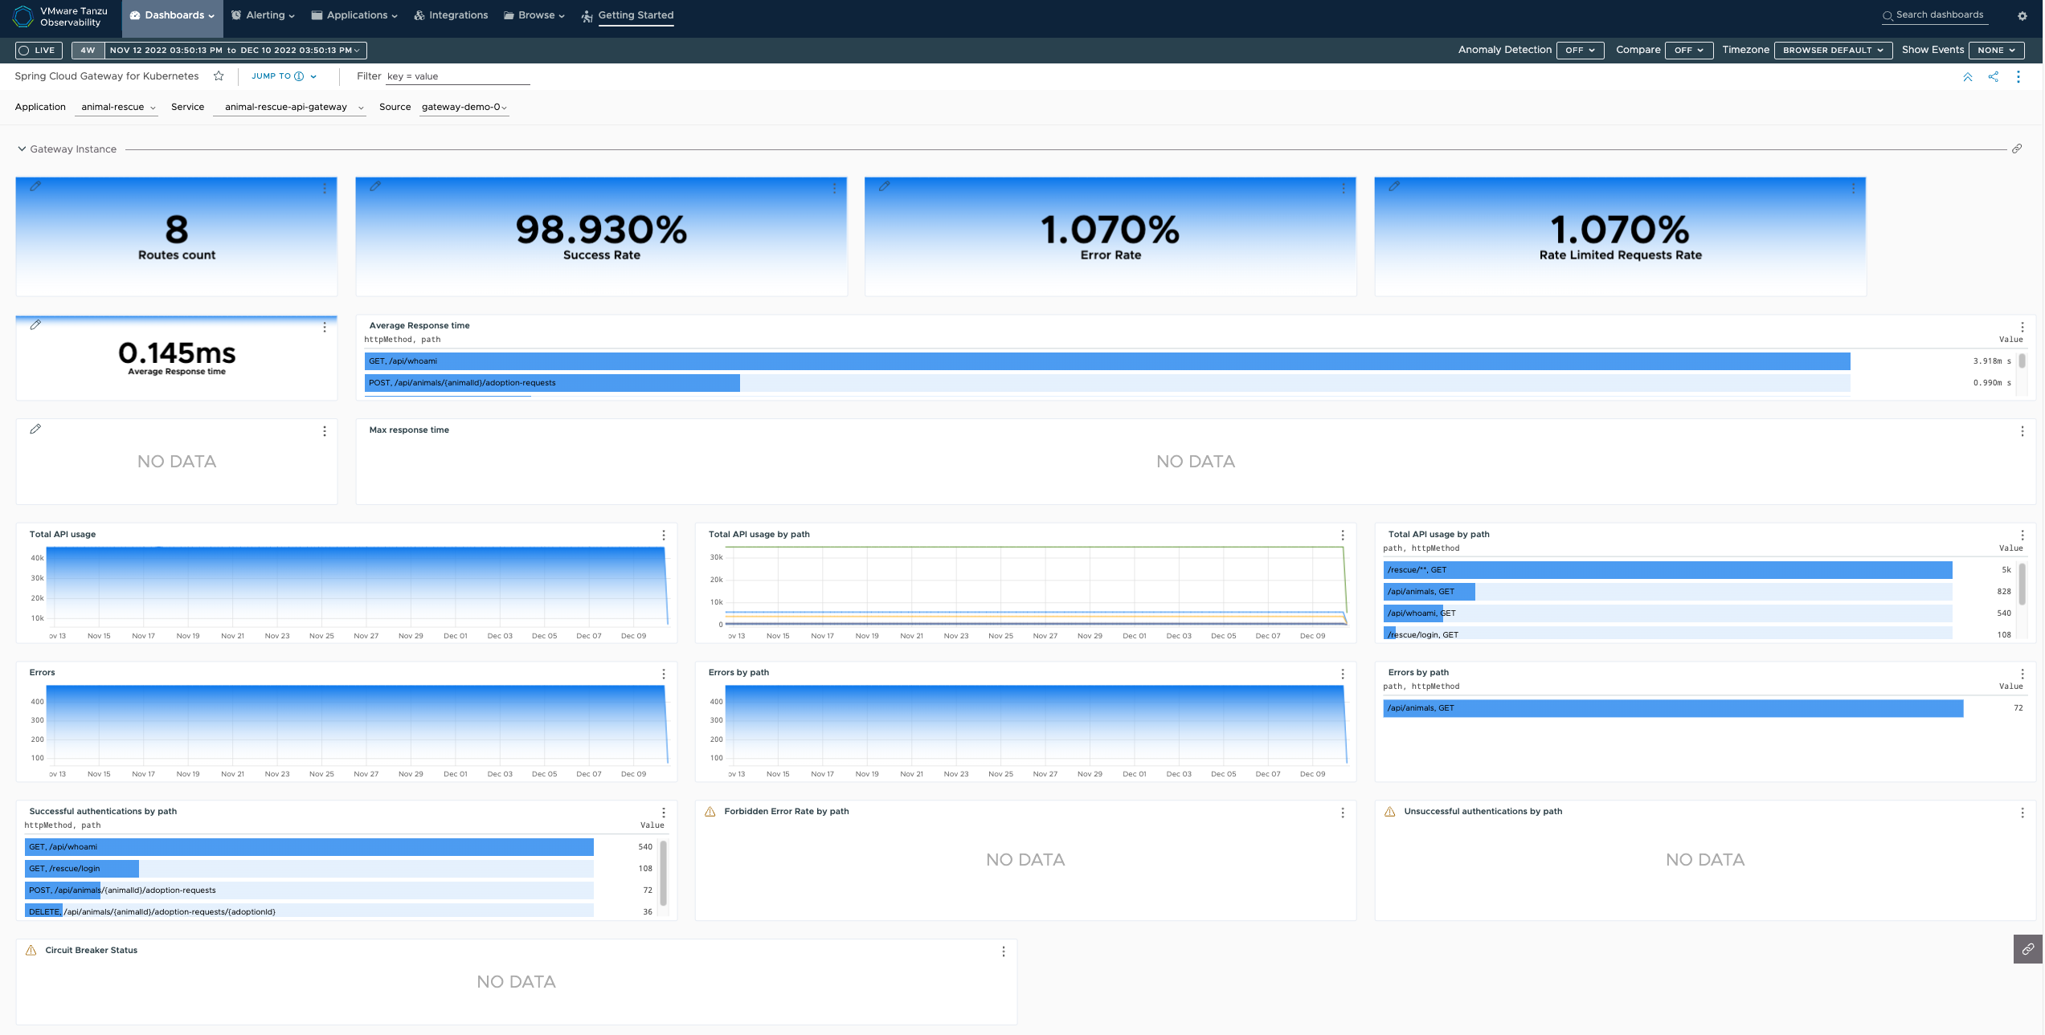Open Error Rate chart options menu
Viewport: 2045px width, 1035px height.
[x=1344, y=188]
